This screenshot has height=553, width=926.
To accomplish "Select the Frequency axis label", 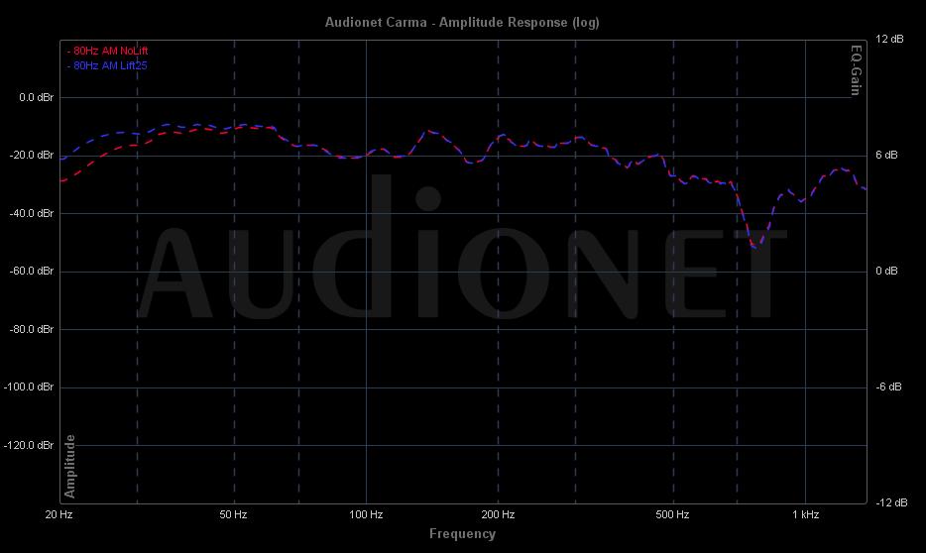I will click(462, 534).
